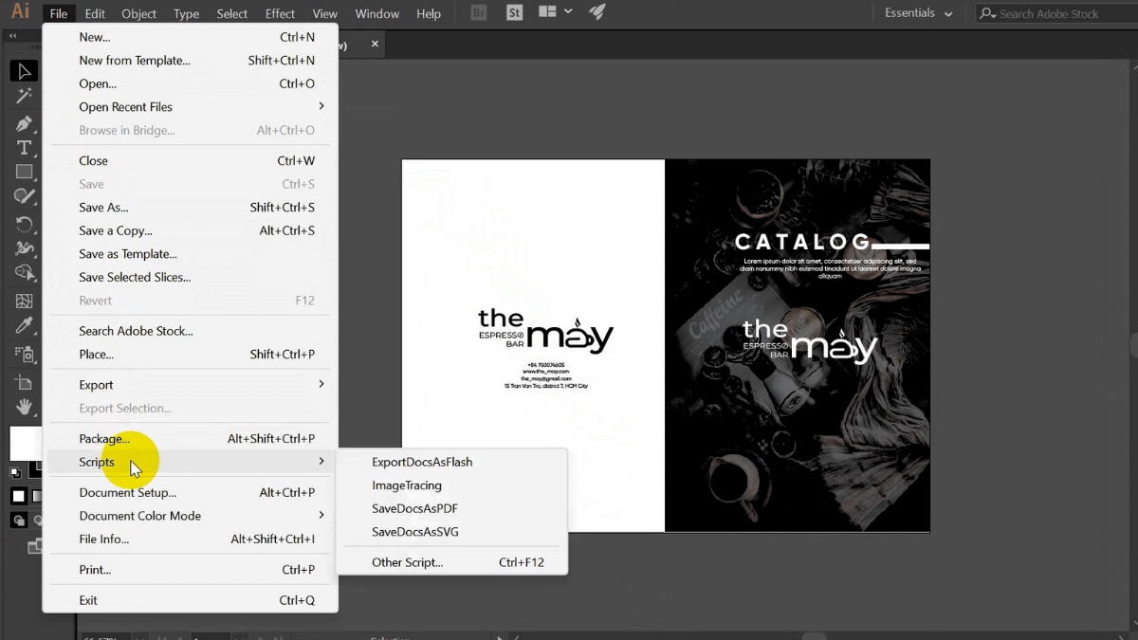Image resolution: width=1138 pixels, height=640 pixels.
Task: Select the Pen tool
Action: [24, 123]
